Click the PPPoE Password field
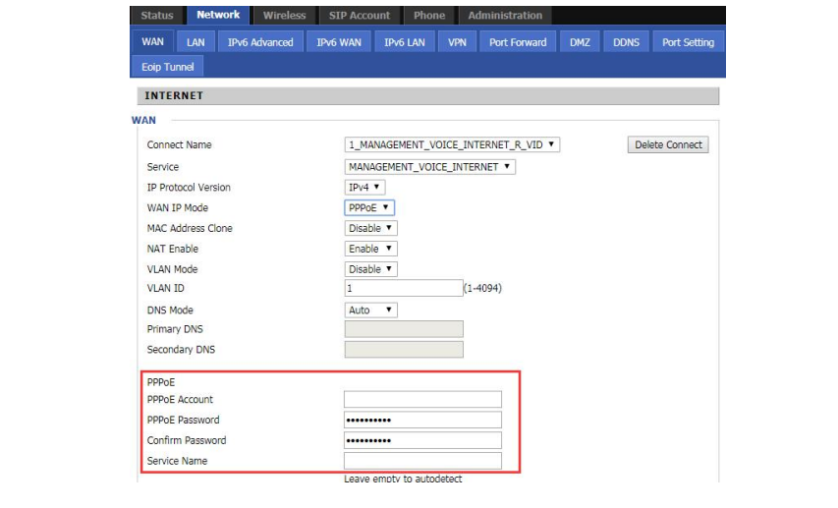838x508 pixels. [422, 420]
